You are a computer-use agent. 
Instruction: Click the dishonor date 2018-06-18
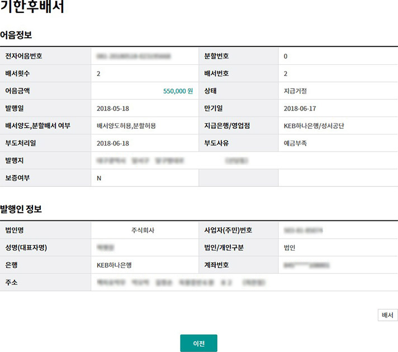click(113, 143)
